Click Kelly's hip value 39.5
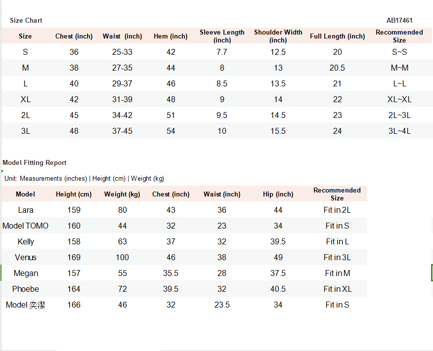 tap(278, 241)
